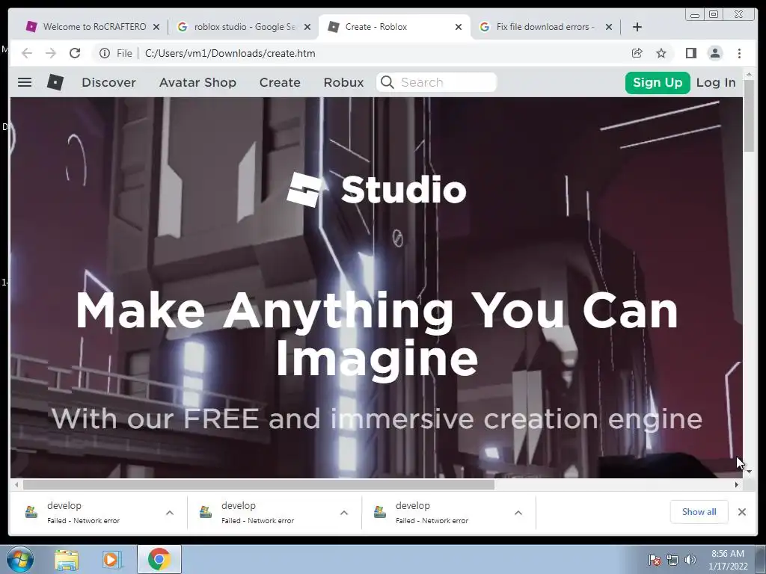Click the Chrome taskbar icon
The height and width of the screenshot is (574, 766).
click(x=159, y=559)
